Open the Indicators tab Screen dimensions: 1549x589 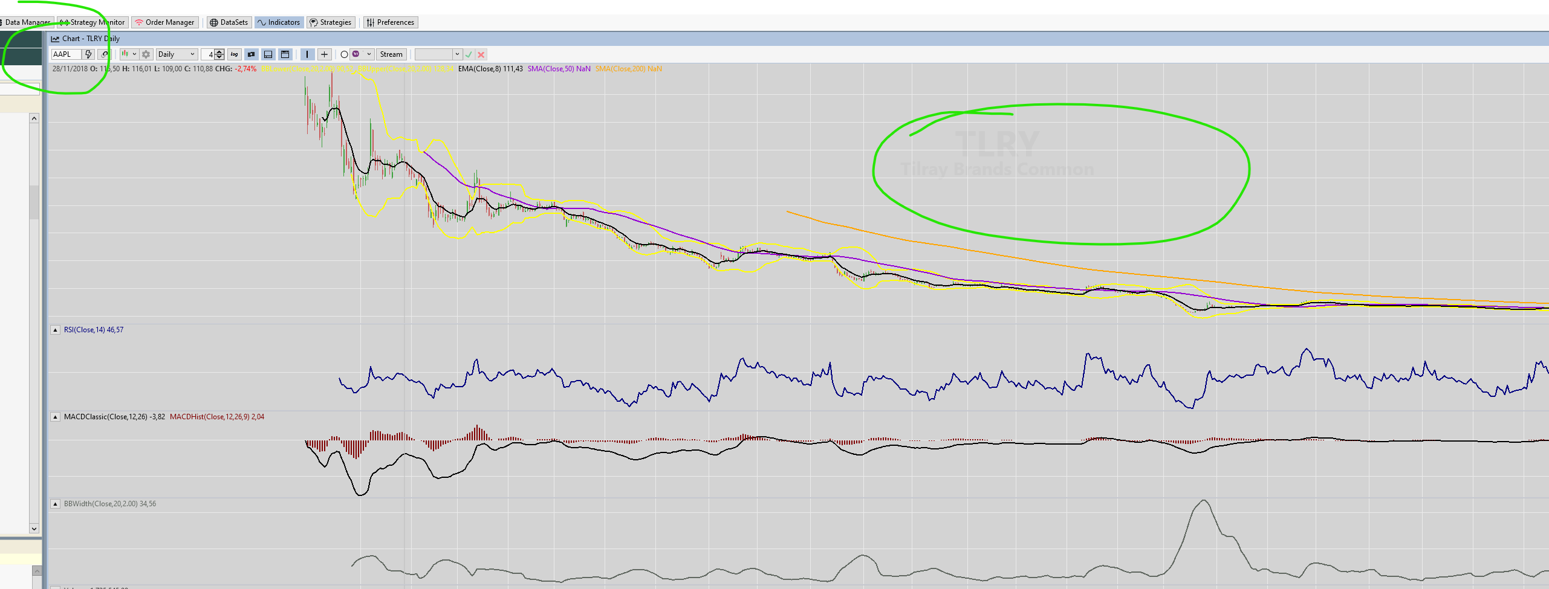coord(279,22)
